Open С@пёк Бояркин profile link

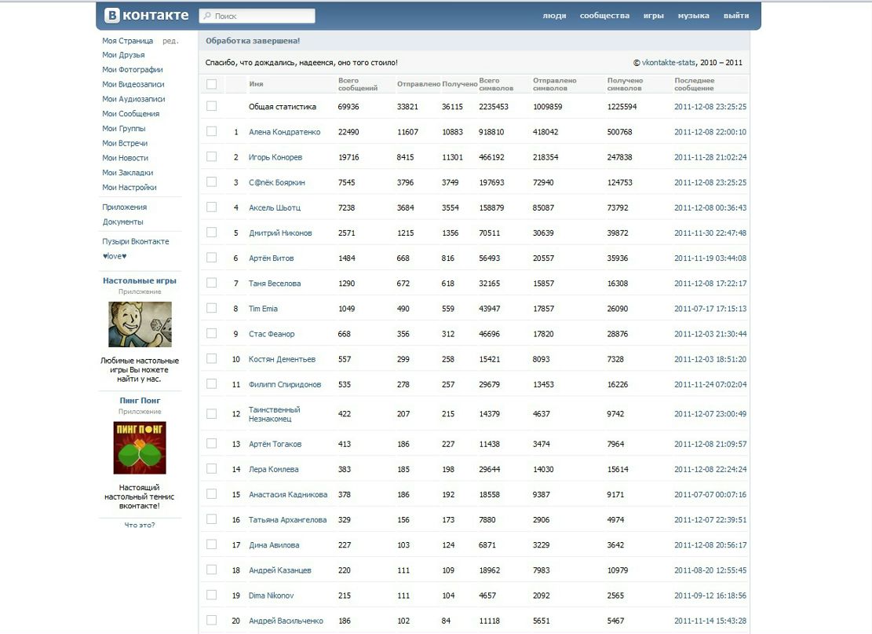(x=276, y=182)
